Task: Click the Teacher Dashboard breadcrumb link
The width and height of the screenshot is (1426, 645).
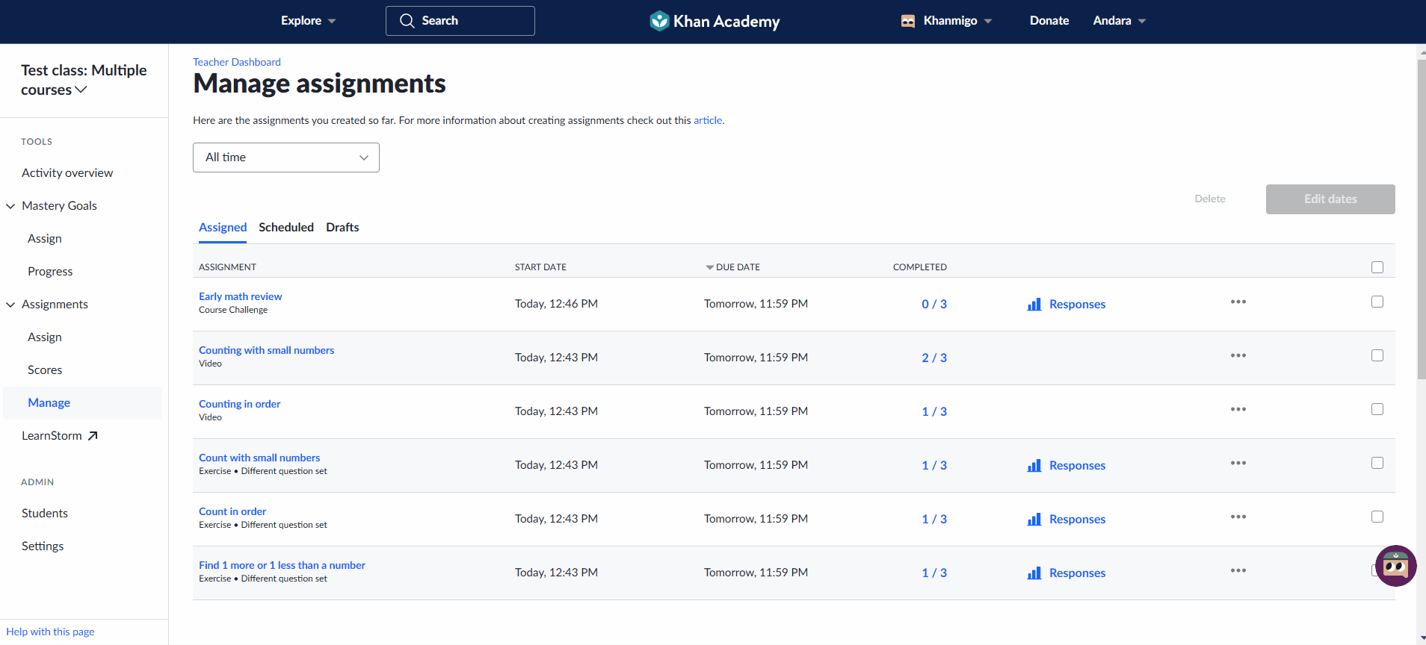Action: [x=237, y=62]
